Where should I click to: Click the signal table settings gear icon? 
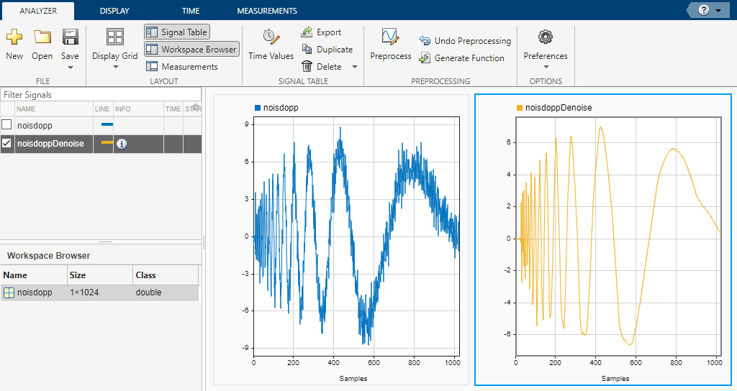click(196, 108)
